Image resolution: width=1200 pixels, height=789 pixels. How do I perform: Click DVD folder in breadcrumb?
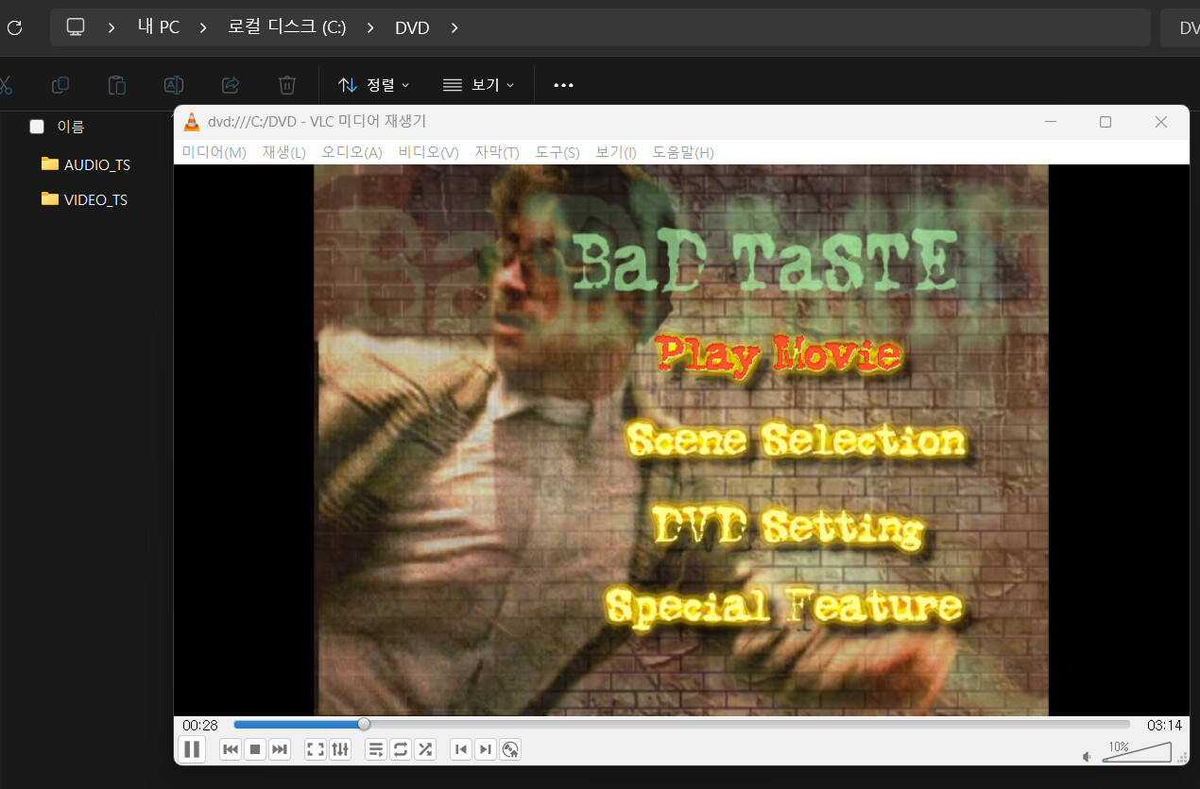412,28
